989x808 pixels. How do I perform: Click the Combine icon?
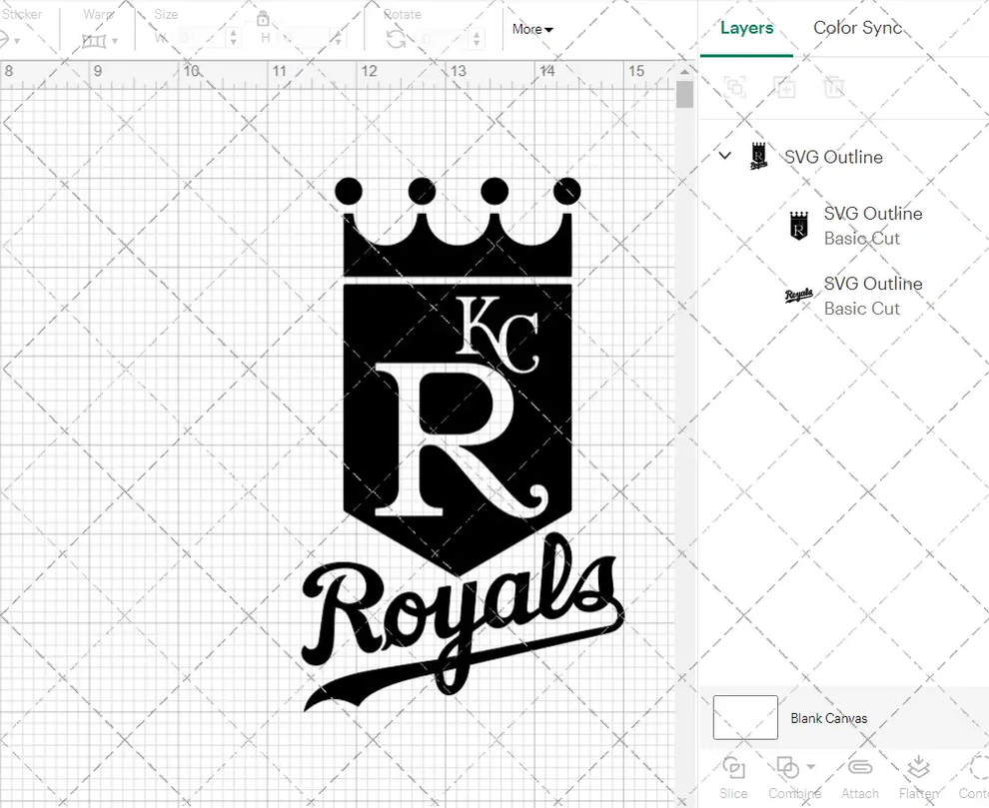tap(787, 767)
